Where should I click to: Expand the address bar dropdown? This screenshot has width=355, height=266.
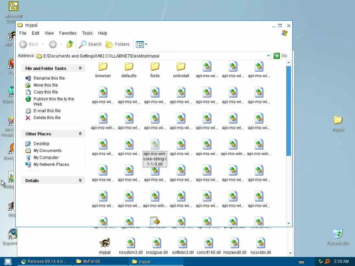[x=268, y=56]
